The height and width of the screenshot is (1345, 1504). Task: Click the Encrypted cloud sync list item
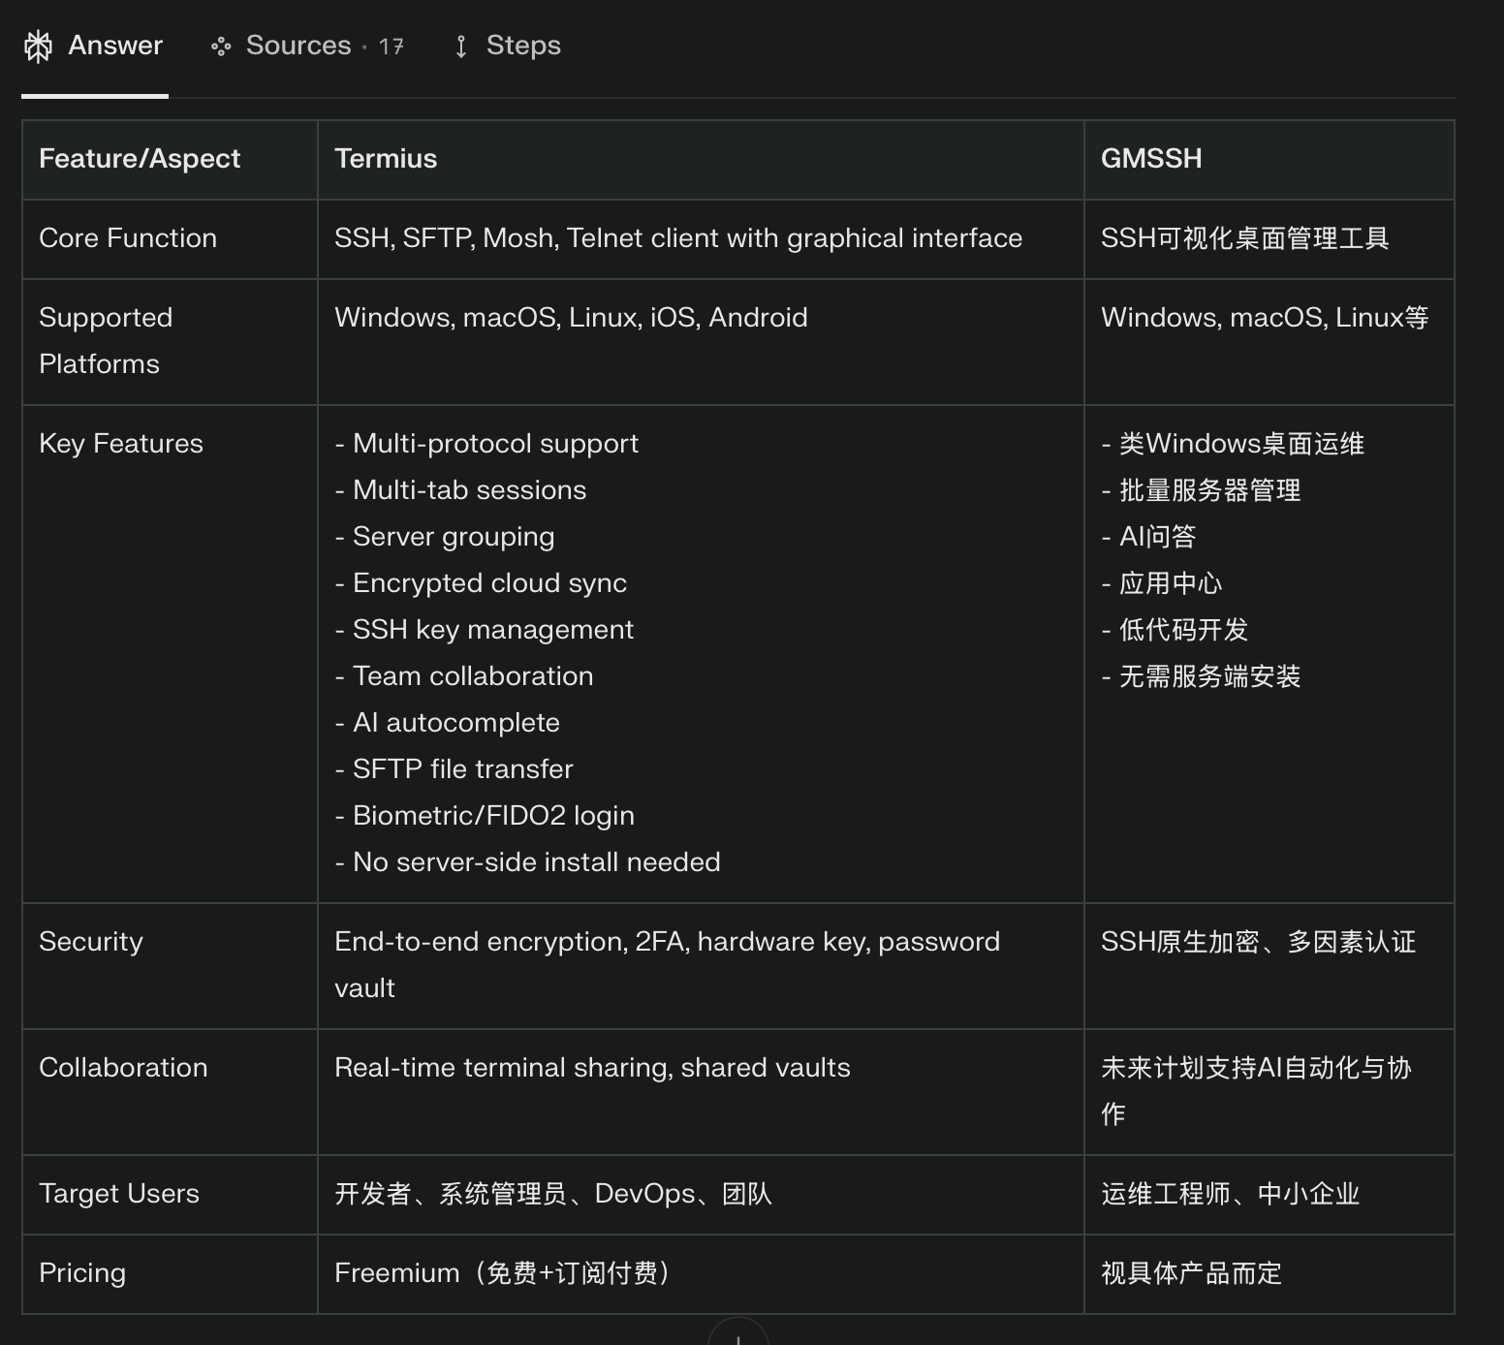point(488,583)
